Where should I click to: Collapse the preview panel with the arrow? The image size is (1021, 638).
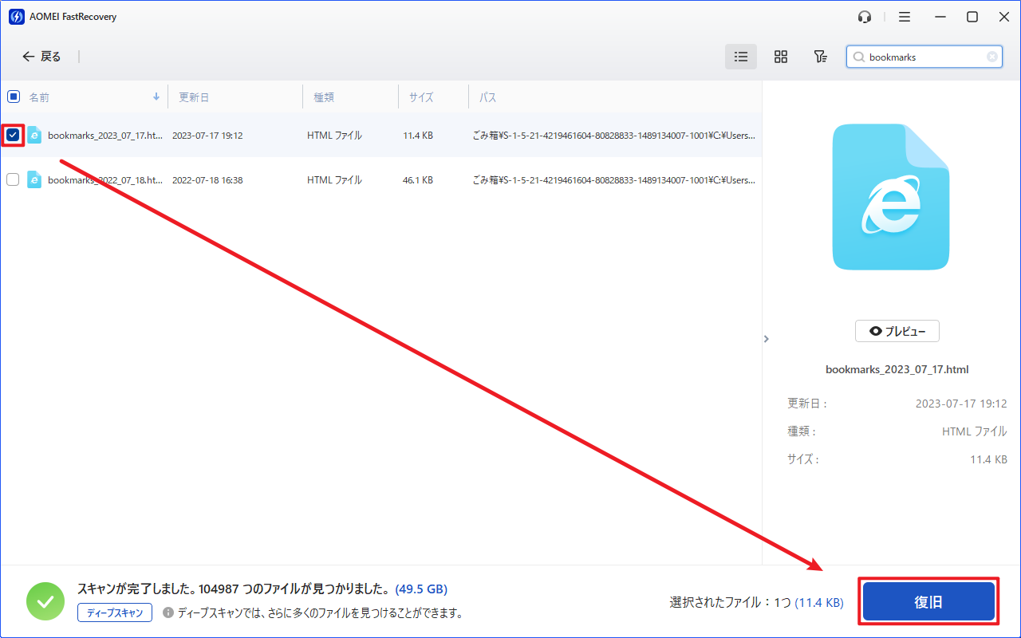pos(767,339)
